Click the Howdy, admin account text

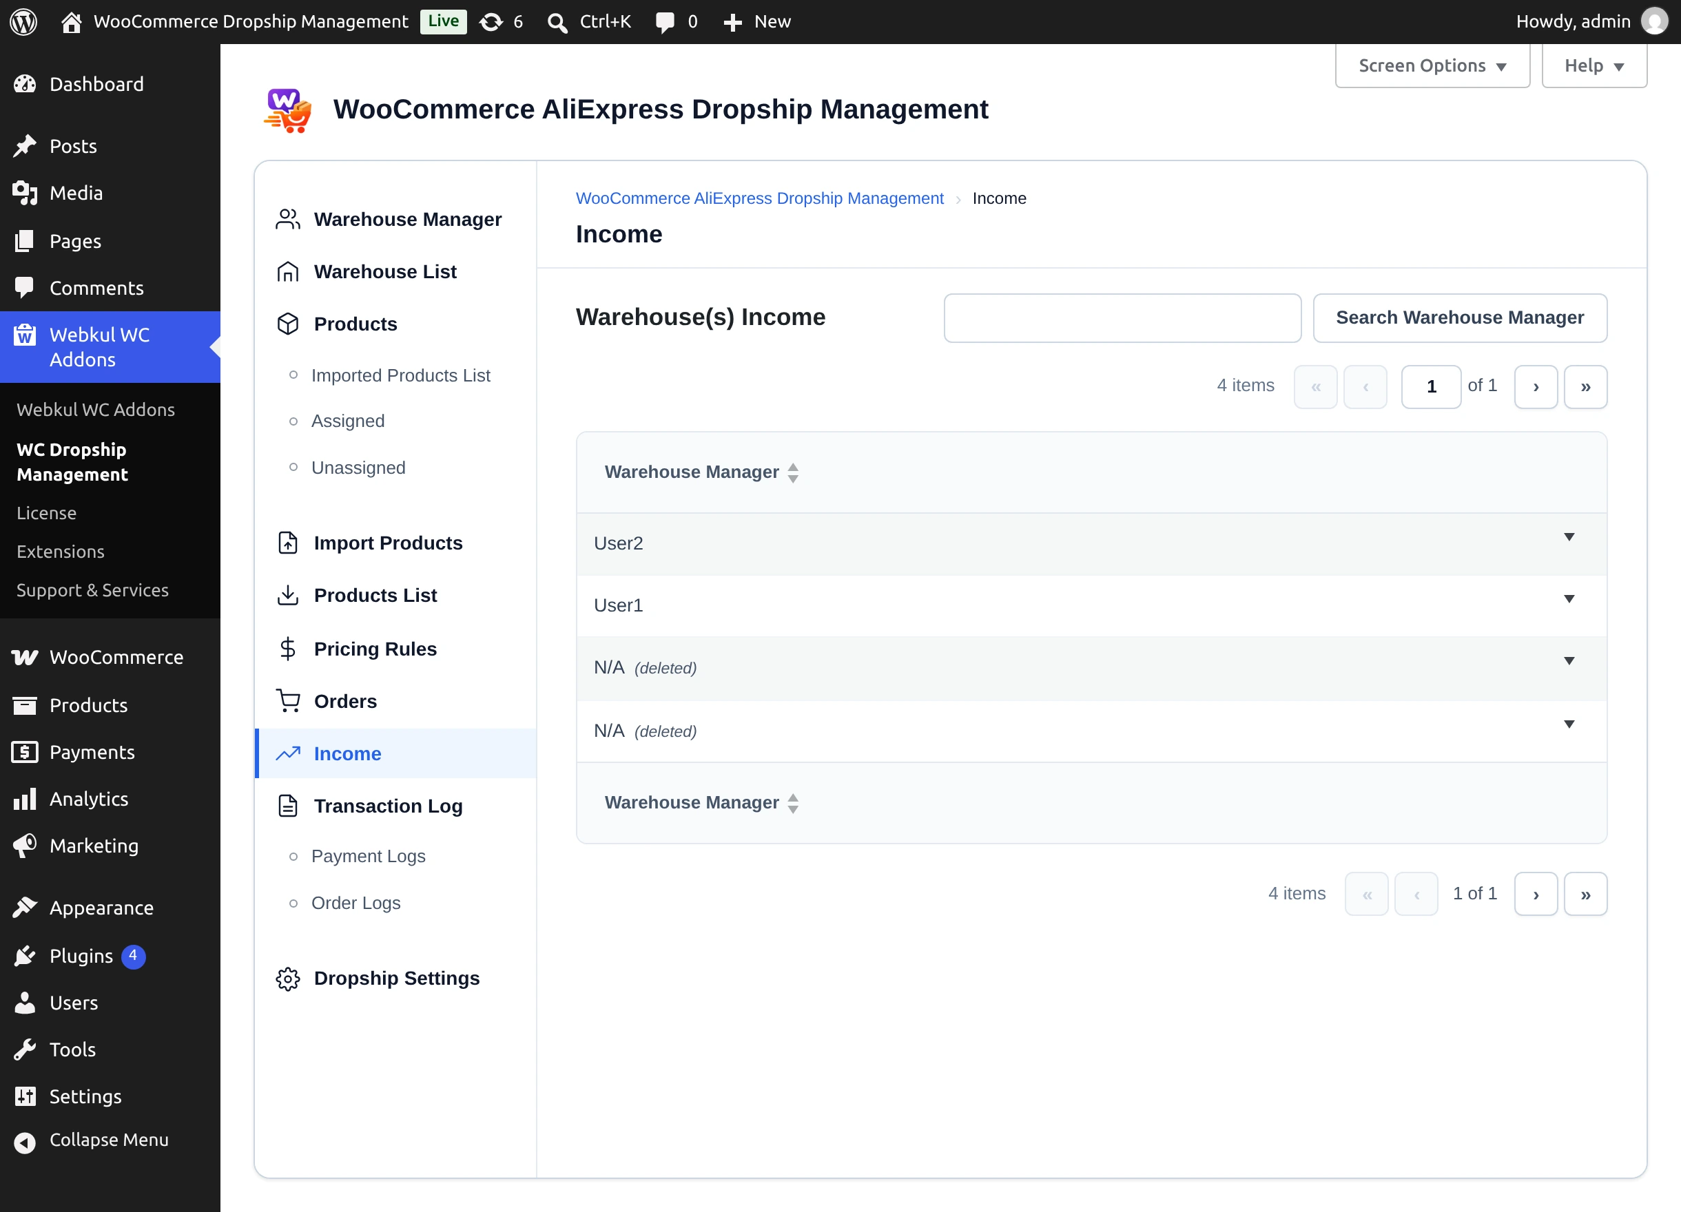1573,21
